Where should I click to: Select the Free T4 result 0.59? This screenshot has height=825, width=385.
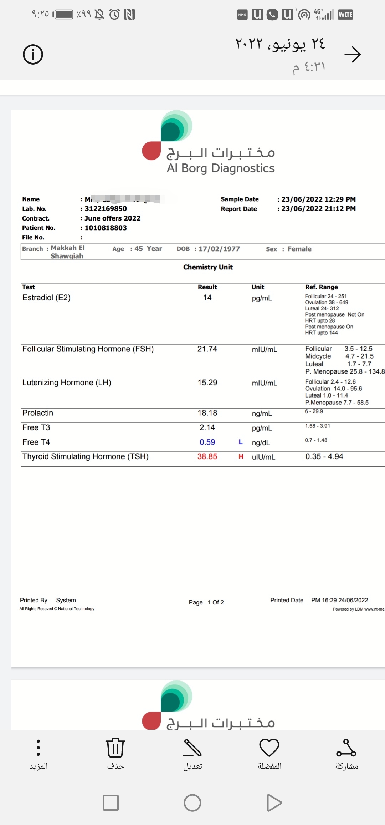point(207,442)
